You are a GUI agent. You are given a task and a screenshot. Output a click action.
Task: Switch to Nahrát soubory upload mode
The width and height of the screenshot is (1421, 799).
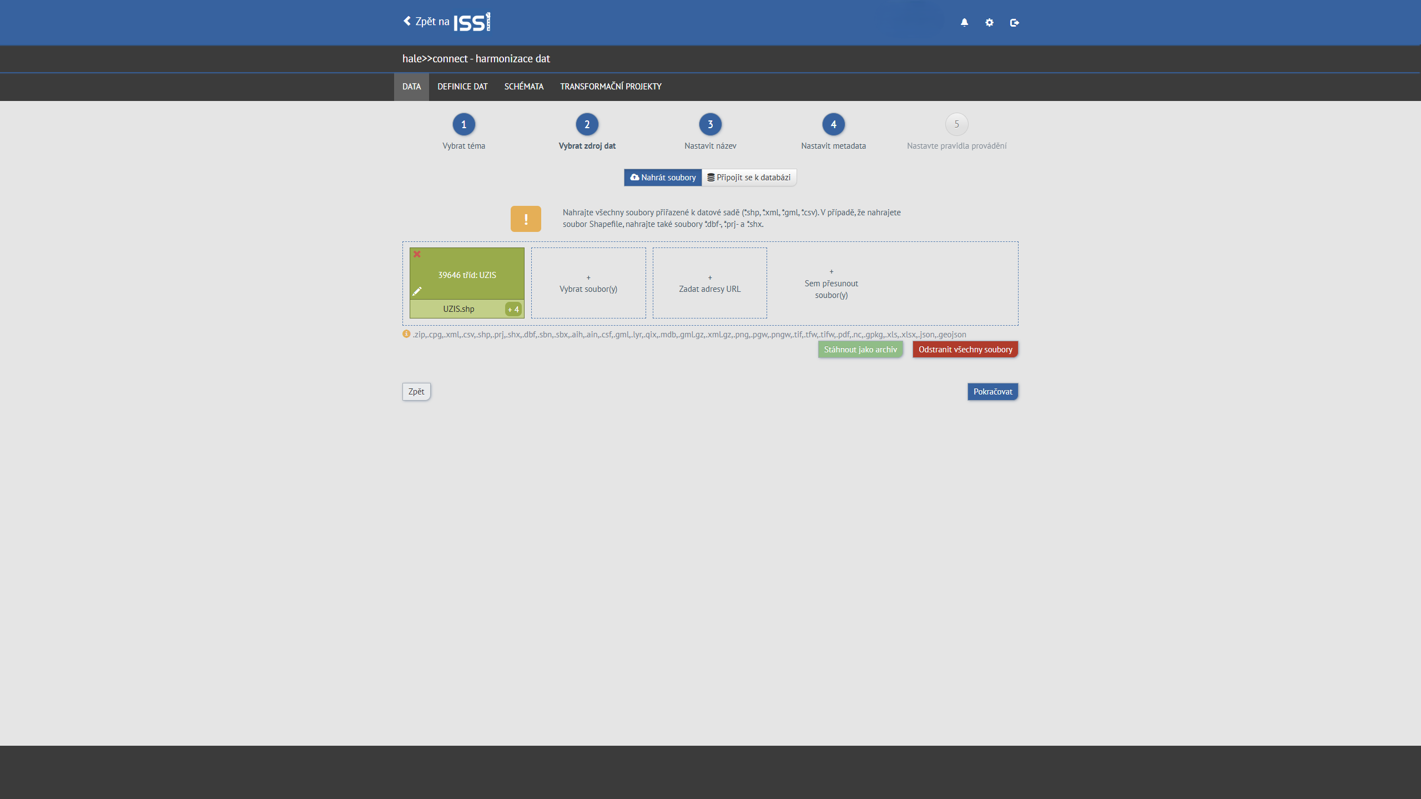coord(663,178)
